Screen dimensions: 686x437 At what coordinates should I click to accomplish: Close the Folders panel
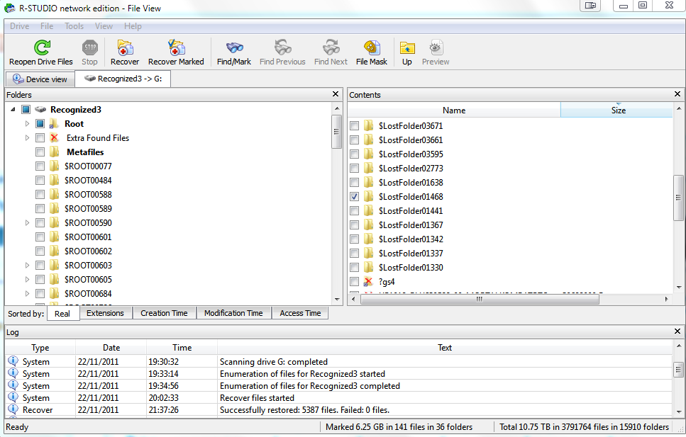click(x=336, y=94)
